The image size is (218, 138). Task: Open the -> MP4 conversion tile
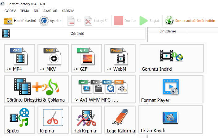click(20, 58)
